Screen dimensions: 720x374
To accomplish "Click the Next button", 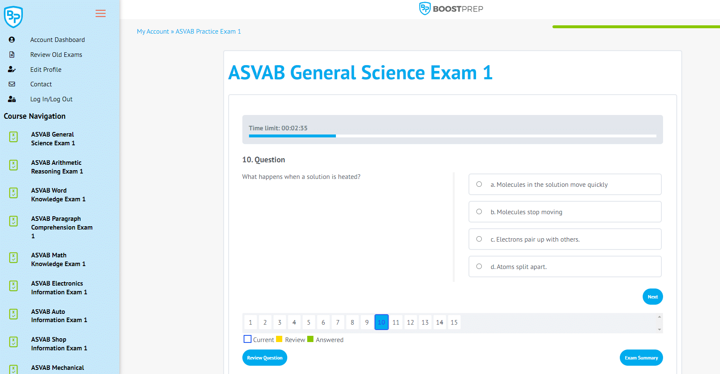I will pos(652,296).
